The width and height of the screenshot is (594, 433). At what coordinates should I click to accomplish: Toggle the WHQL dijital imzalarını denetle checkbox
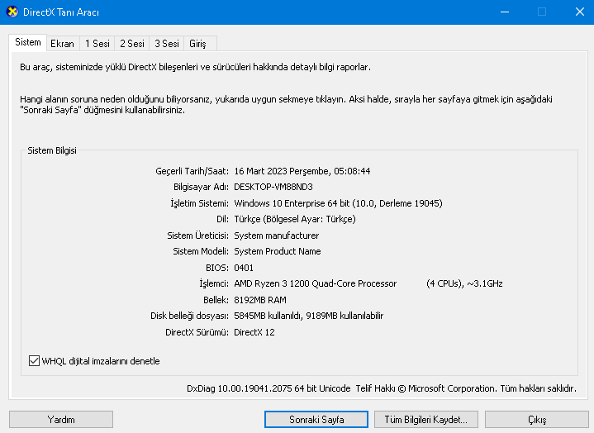tap(35, 361)
